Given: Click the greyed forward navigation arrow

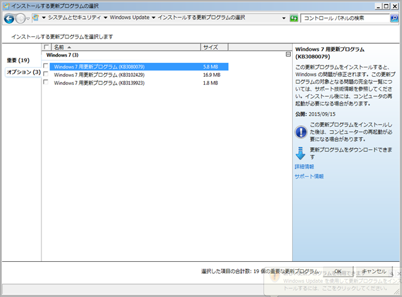Looking at the screenshot, I should pyautogui.click(x=20, y=18).
